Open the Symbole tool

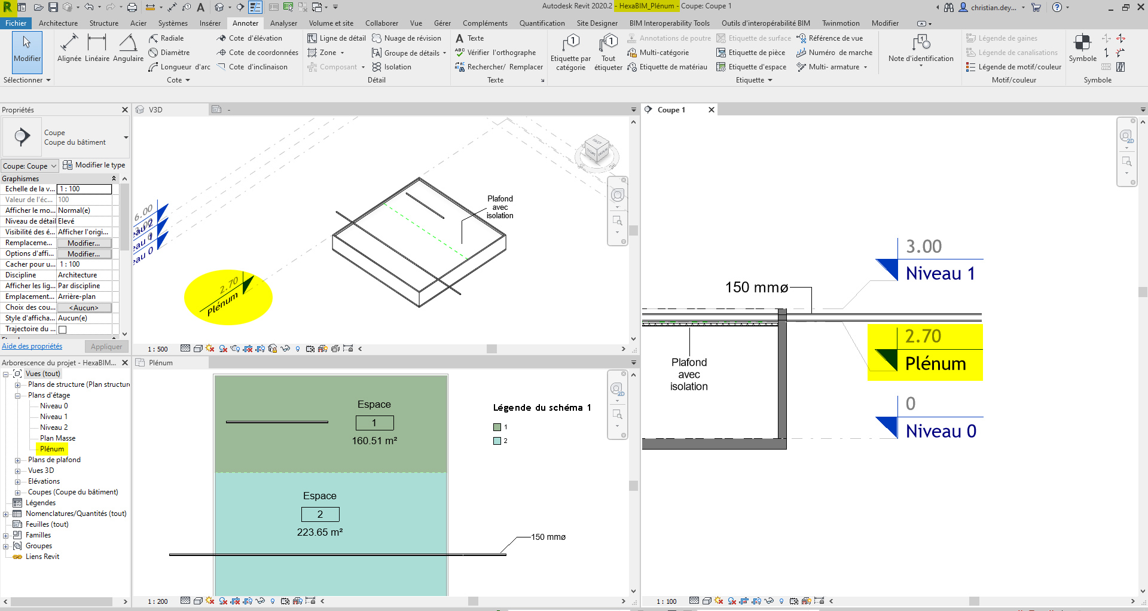(1082, 48)
